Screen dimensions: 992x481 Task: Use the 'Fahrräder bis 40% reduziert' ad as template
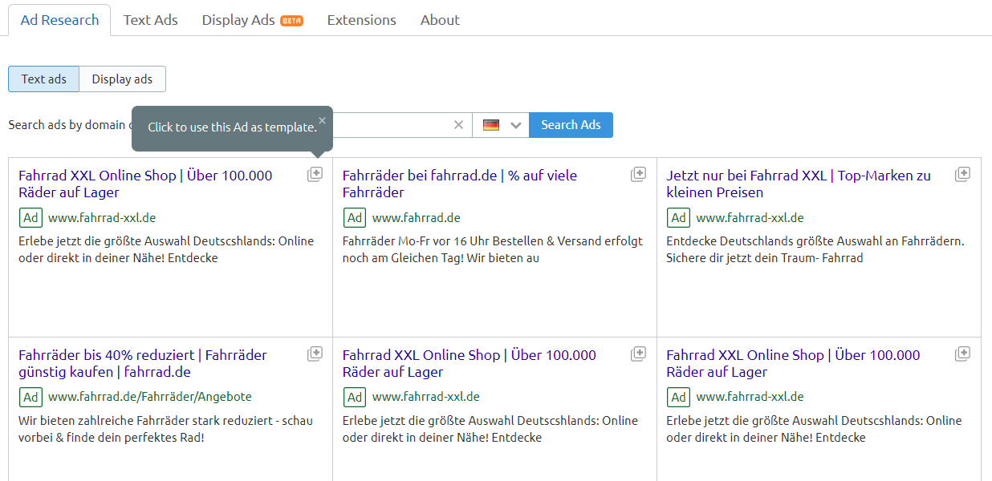(315, 354)
